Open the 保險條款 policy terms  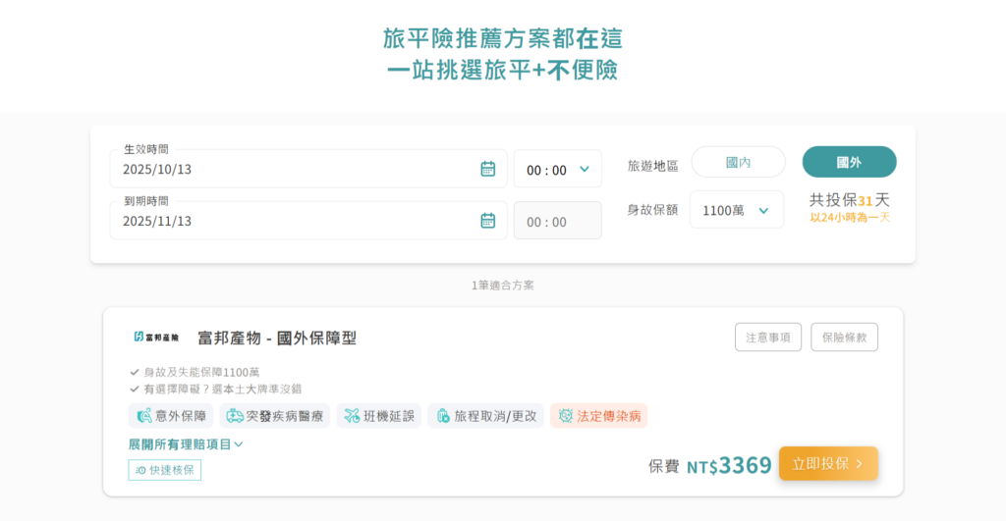click(844, 338)
